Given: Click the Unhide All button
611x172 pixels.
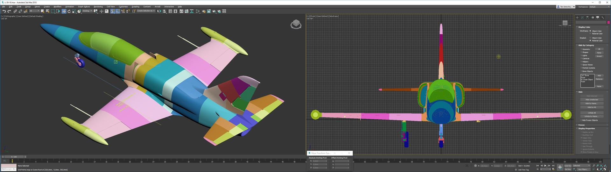Looking at the screenshot, I should click(592, 113).
